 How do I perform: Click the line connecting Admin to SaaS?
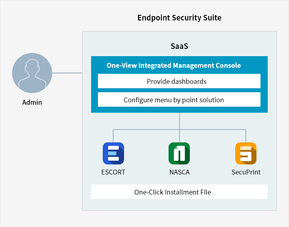[67, 73]
